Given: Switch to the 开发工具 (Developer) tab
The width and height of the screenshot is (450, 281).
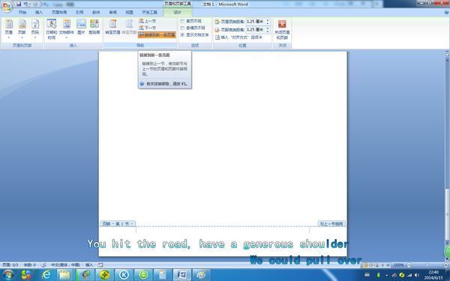Looking at the screenshot, I should [150, 12].
